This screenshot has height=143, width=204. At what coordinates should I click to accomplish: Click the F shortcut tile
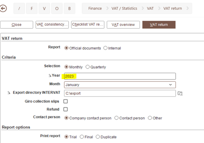click(32, 8)
